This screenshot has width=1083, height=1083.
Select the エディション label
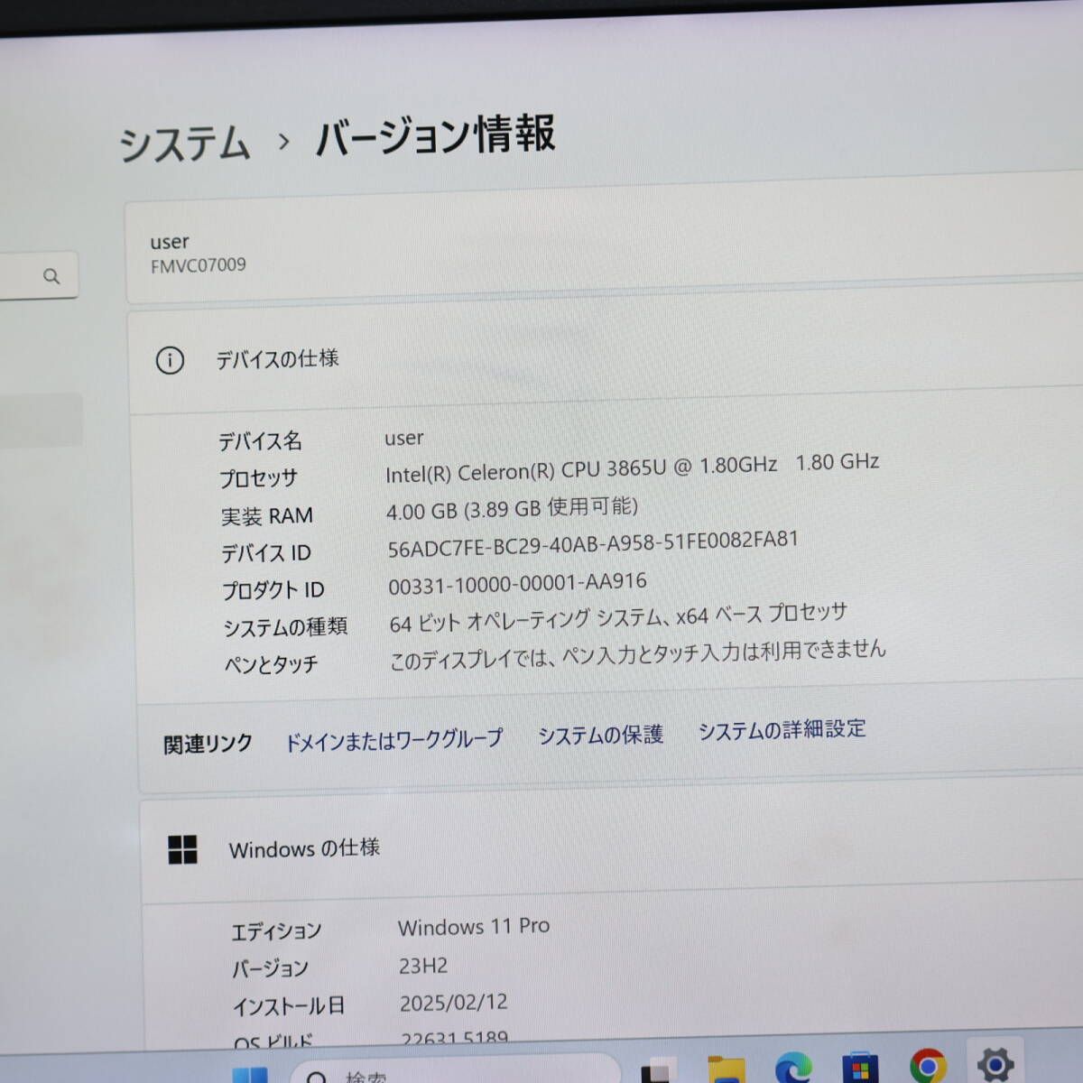(276, 931)
